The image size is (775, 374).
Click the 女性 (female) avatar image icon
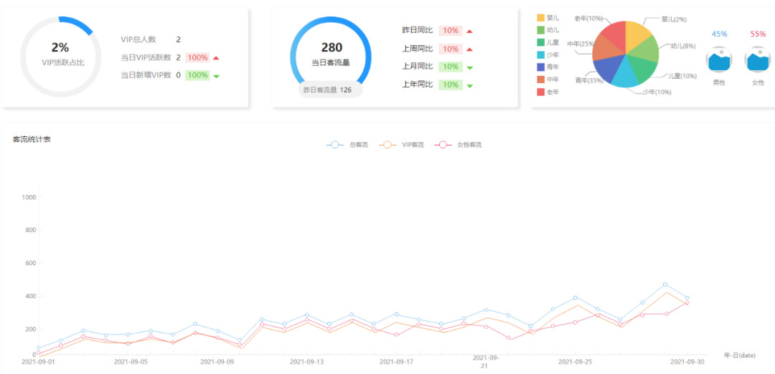[x=757, y=60]
